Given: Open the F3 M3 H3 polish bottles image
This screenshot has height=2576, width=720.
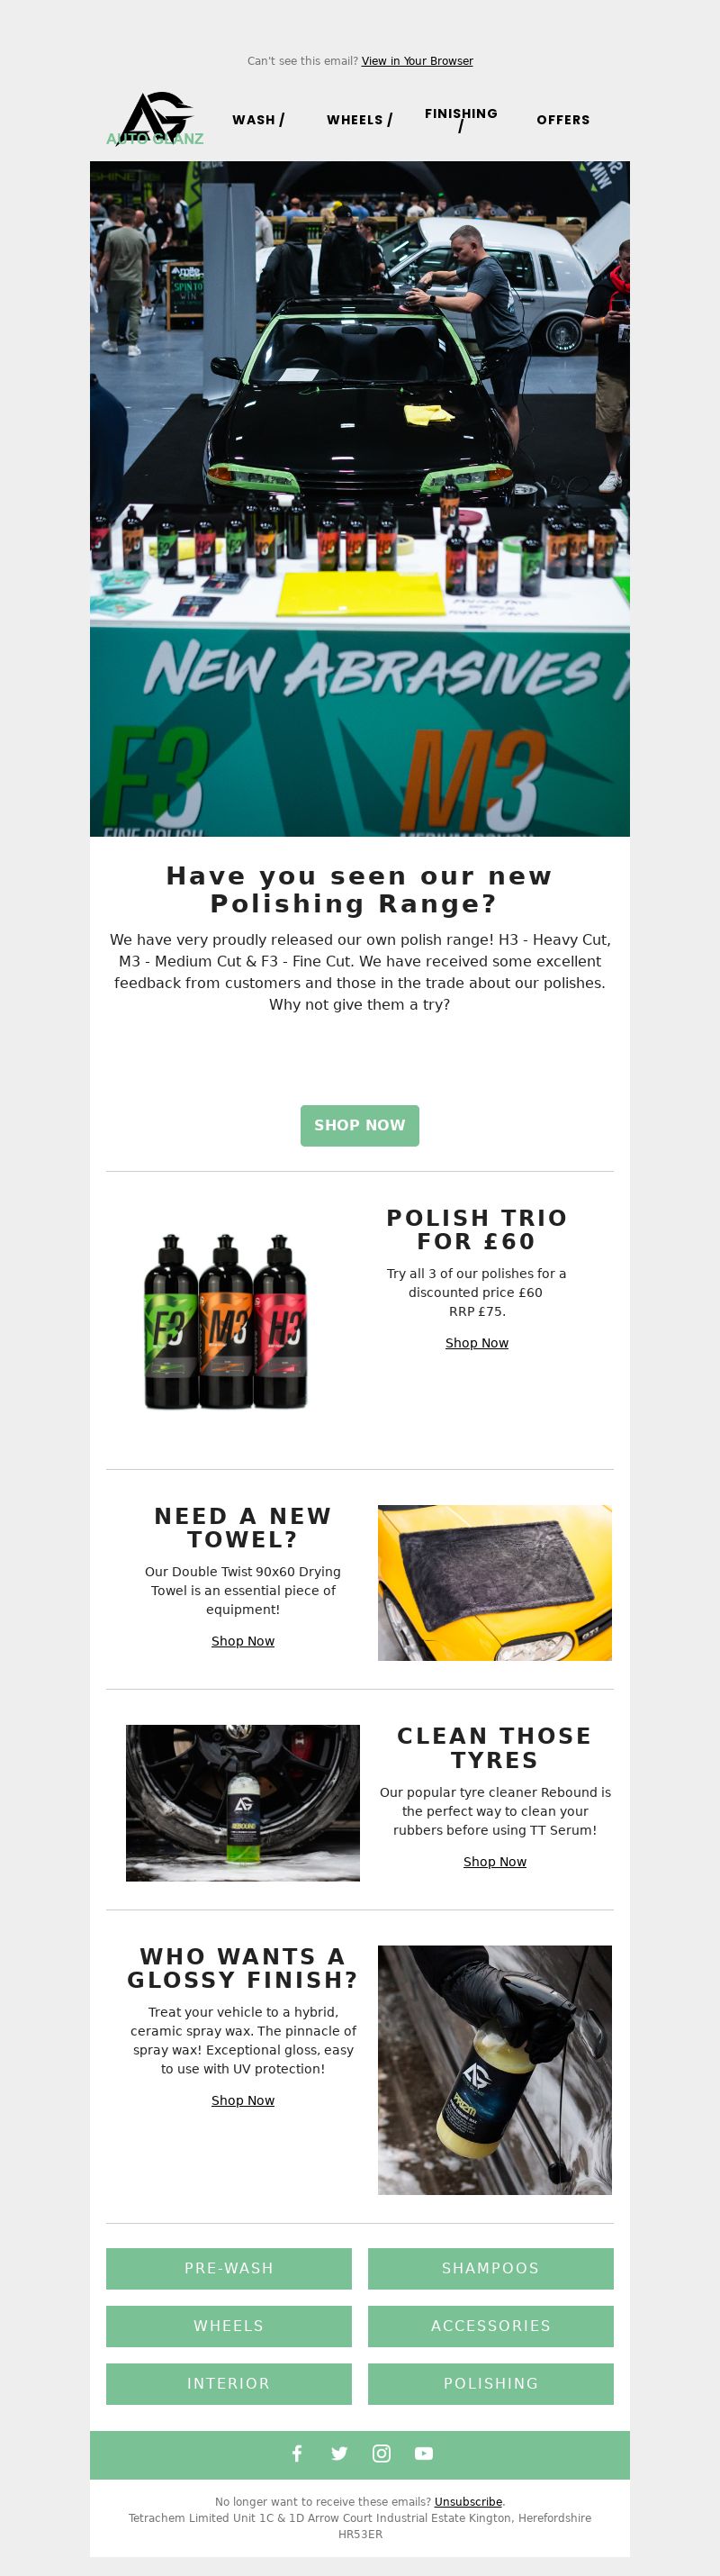Looking at the screenshot, I should [x=225, y=1320].
